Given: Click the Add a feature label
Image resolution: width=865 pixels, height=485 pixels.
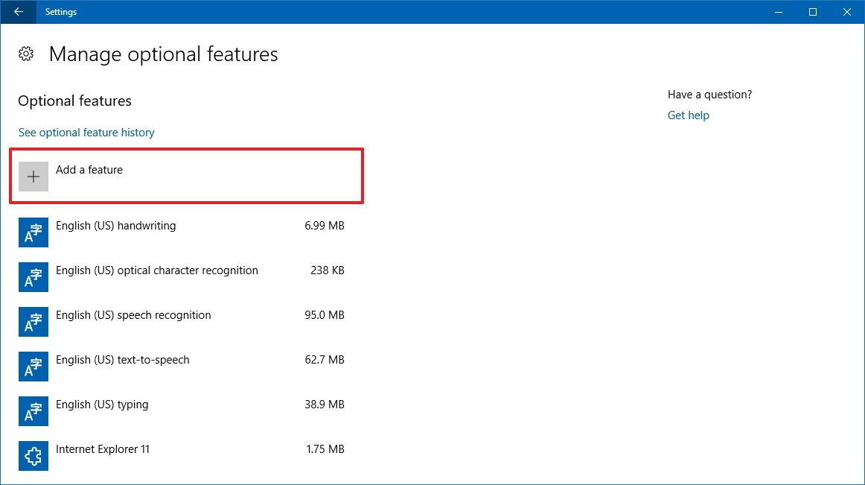Looking at the screenshot, I should pyautogui.click(x=89, y=170).
